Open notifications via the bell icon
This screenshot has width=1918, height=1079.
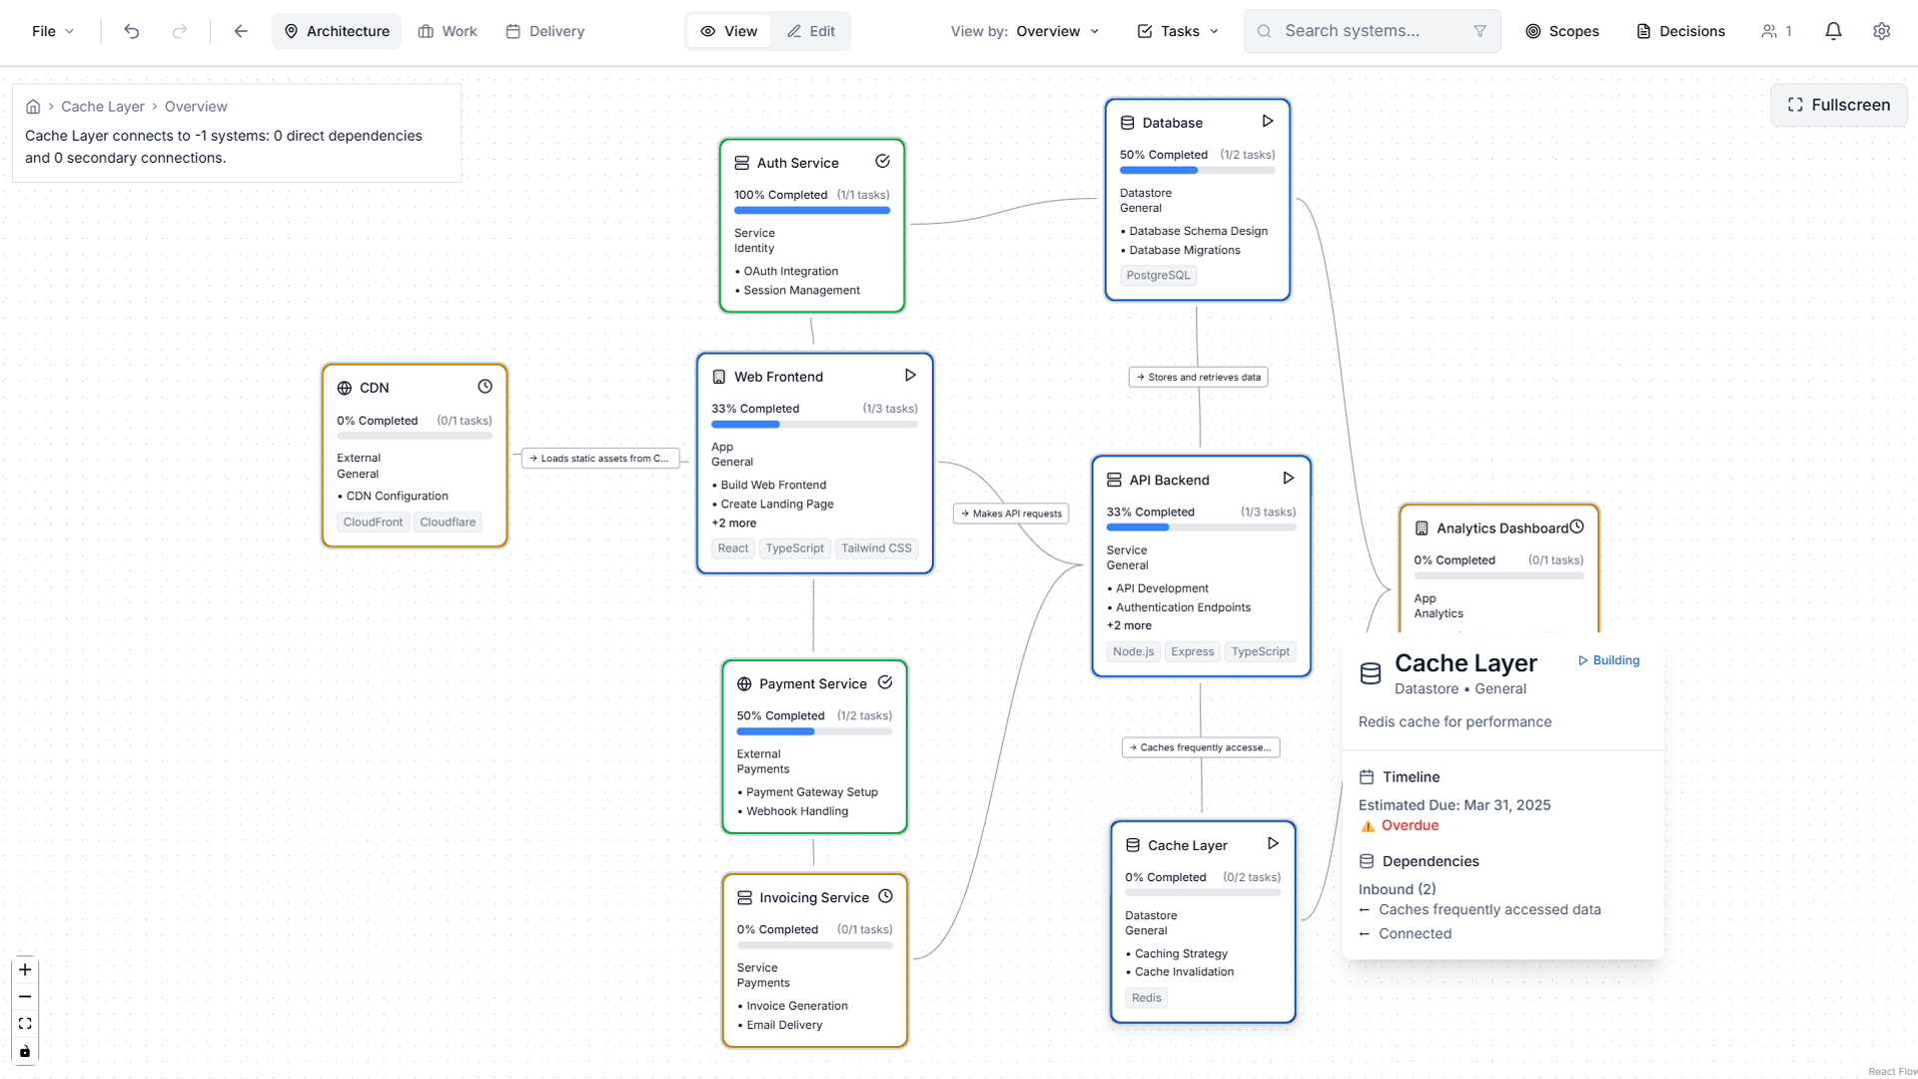(1833, 31)
